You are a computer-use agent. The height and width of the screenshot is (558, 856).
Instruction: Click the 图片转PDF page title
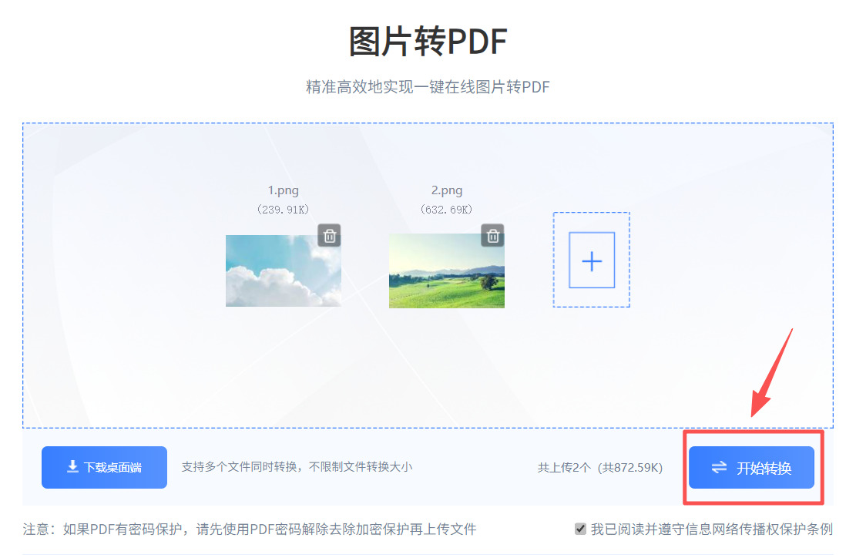[428, 42]
